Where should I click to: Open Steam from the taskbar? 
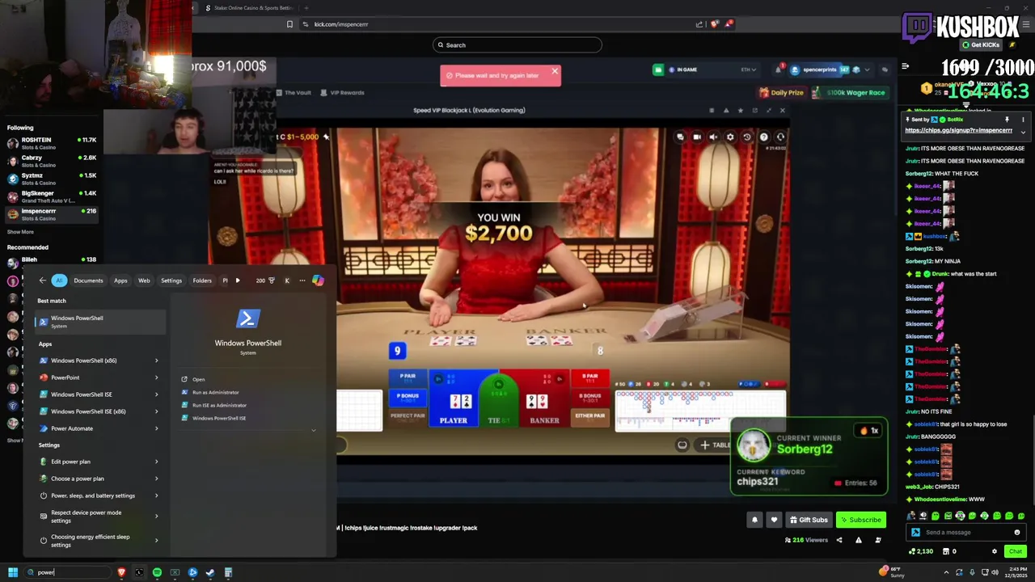(210, 572)
